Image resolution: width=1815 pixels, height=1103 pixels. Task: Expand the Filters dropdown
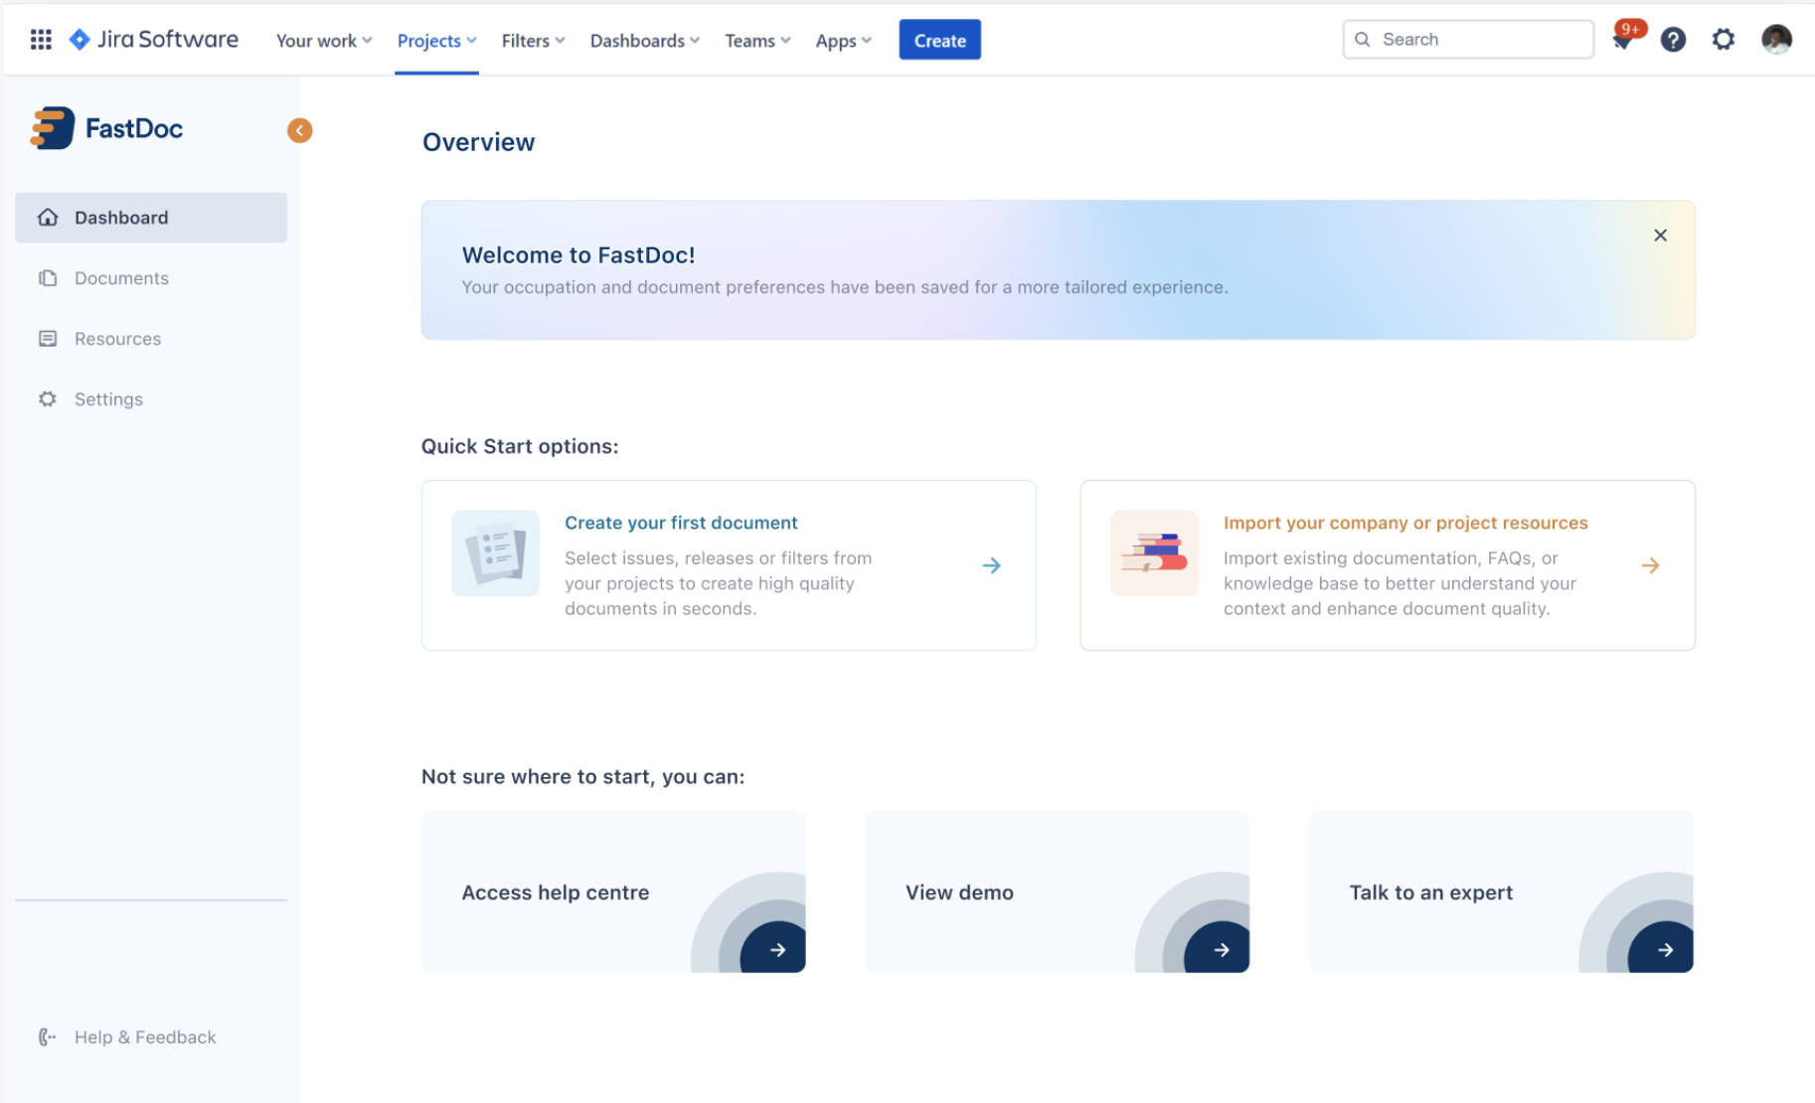[533, 41]
